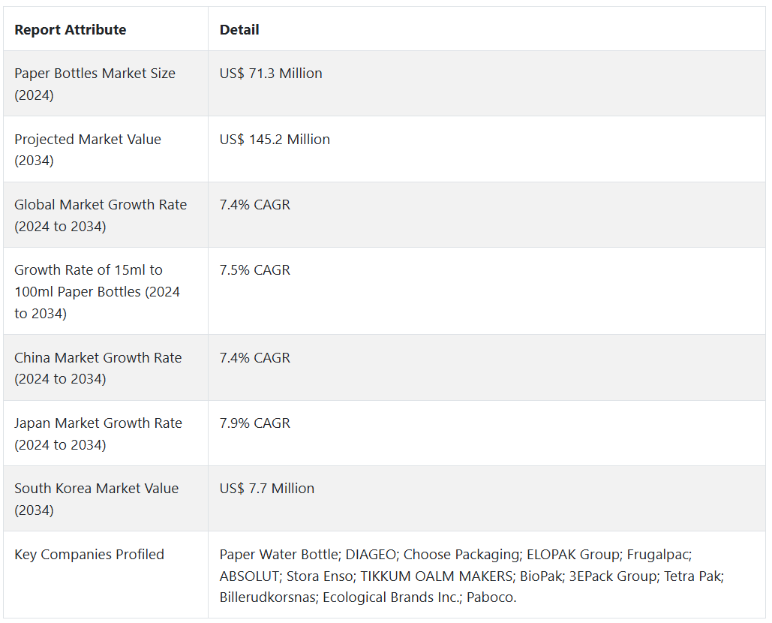This screenshot has height=623, width=772.
Task: Click the global 7.4% CAGR value beside Global Market Growth Rate
Action: (254, 204)
